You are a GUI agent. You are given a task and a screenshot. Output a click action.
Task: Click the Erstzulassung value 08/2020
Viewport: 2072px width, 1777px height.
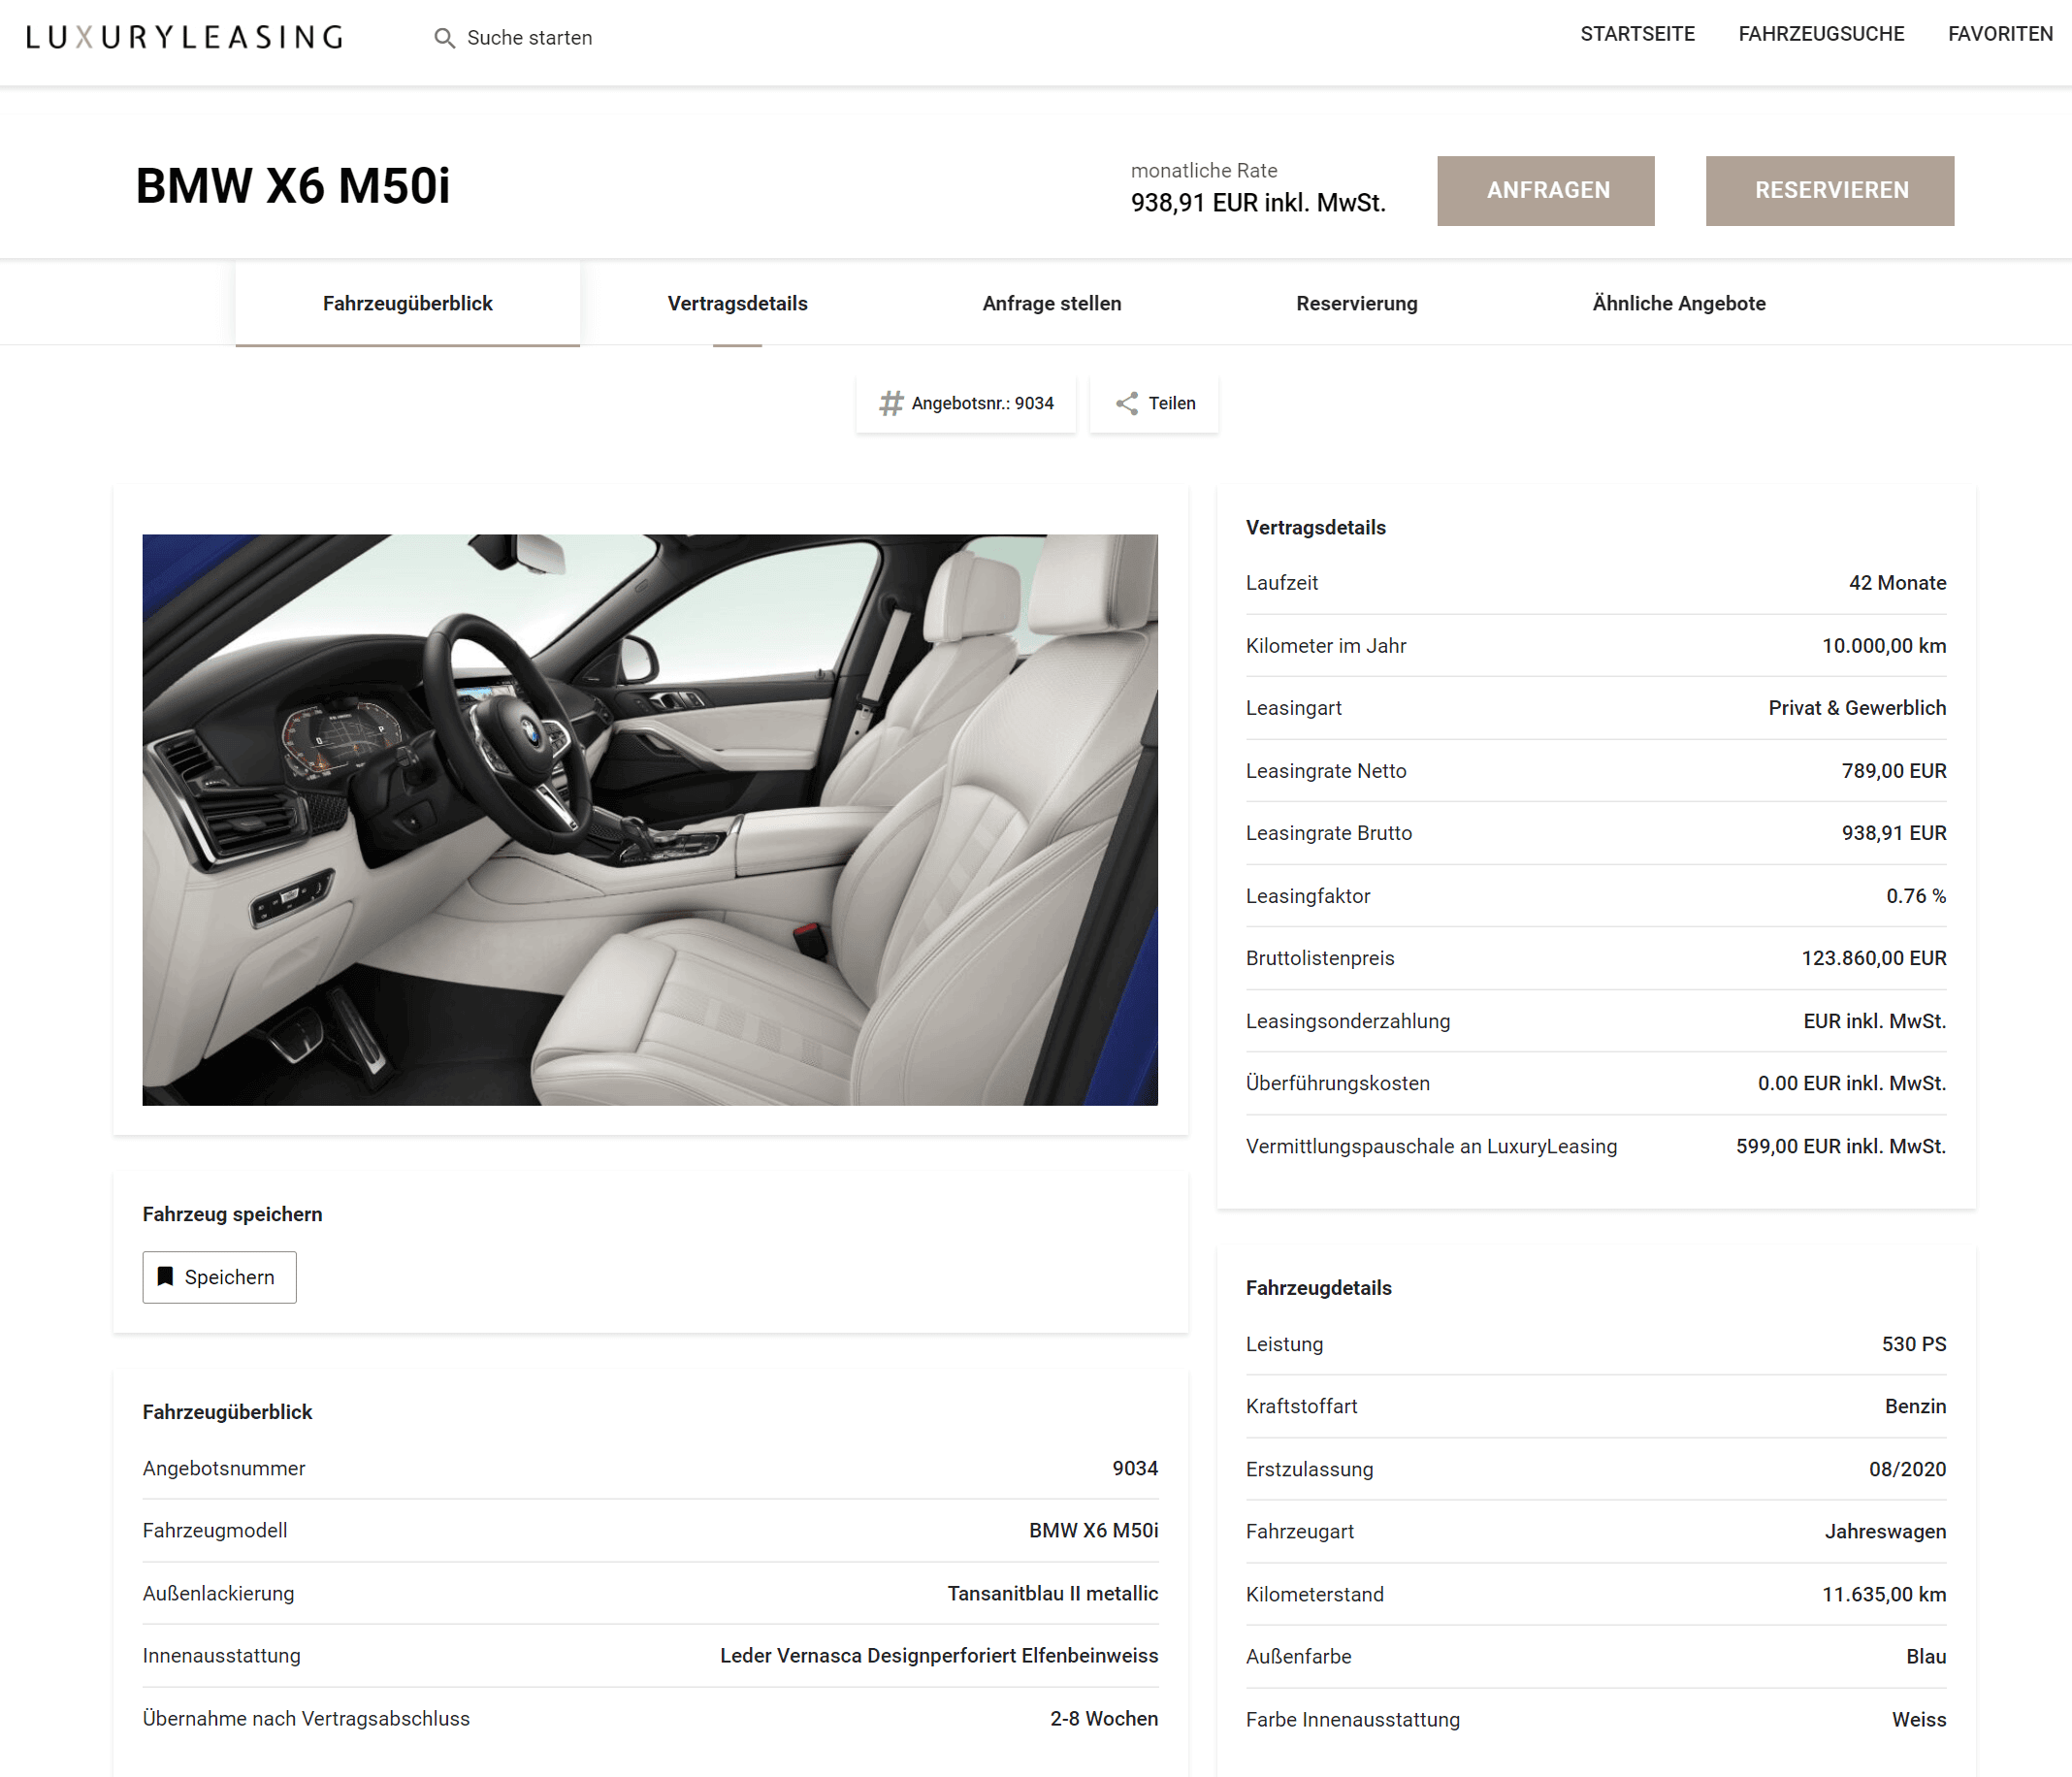pyautogui.click(x=1907, y=1469)
